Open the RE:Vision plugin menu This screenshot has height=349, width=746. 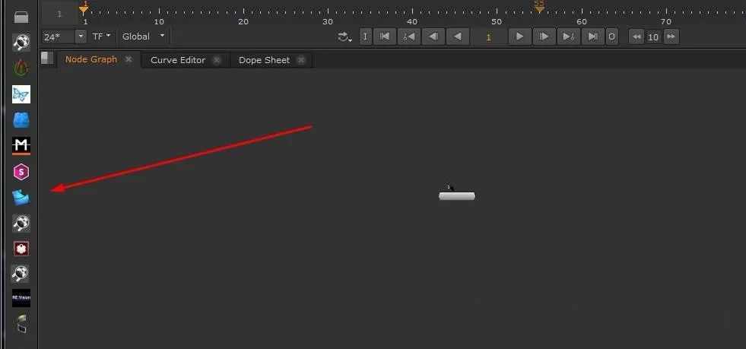tap(21, 298)
